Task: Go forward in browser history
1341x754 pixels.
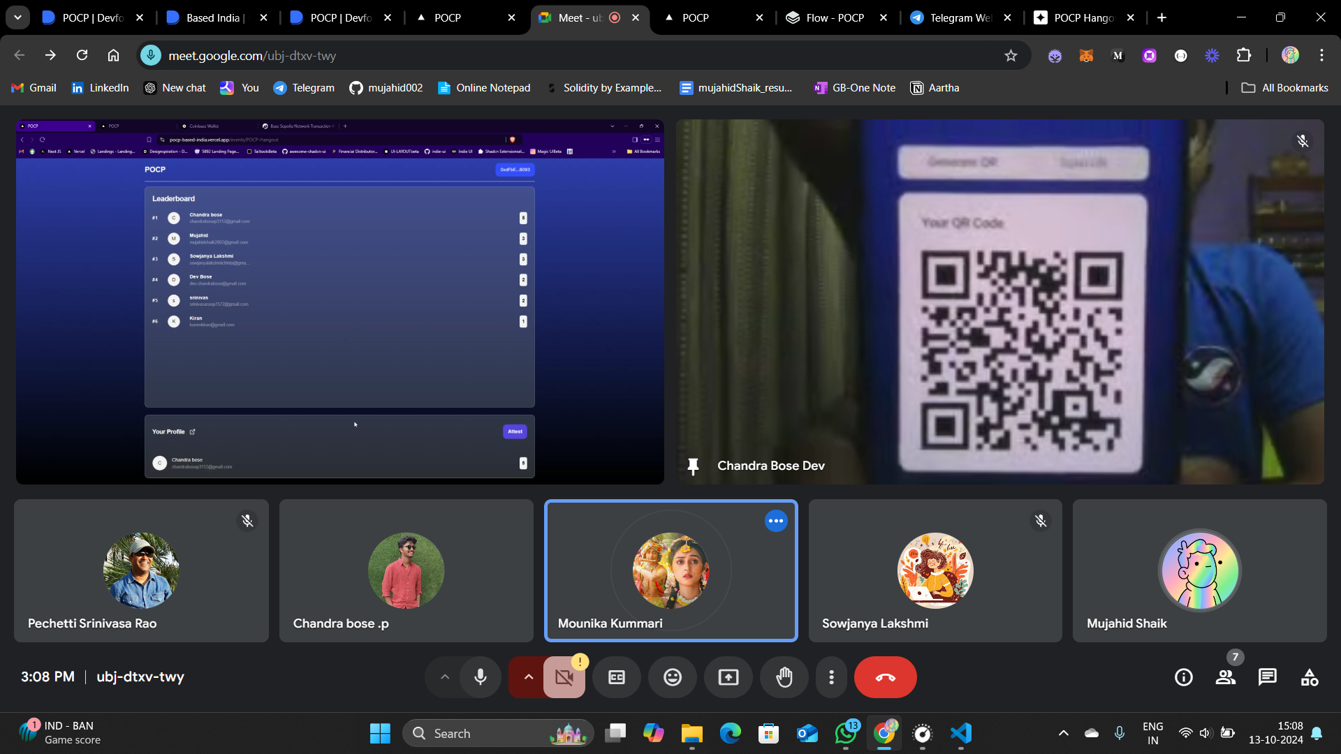Action: coord(50,55)
